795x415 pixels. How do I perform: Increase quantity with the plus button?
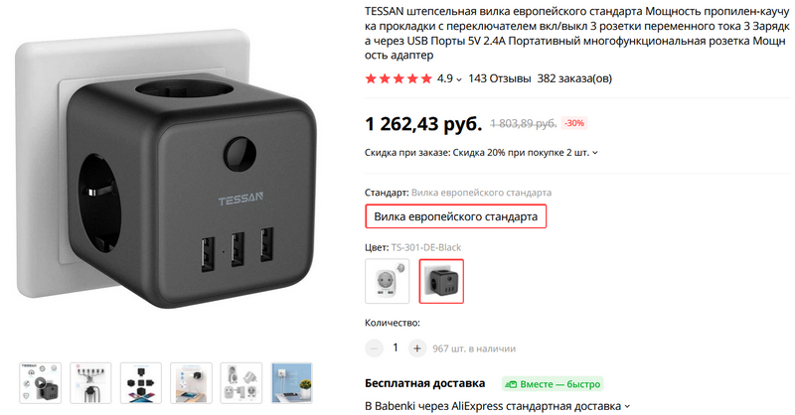[x=417, y=348]
